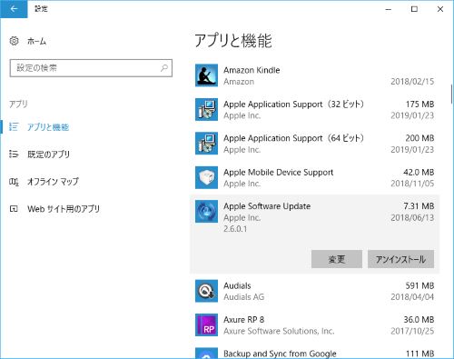The width and height of the screenshot is (454, 359).
Task: Click the 200 MB size value
Action: pos(419,138)
